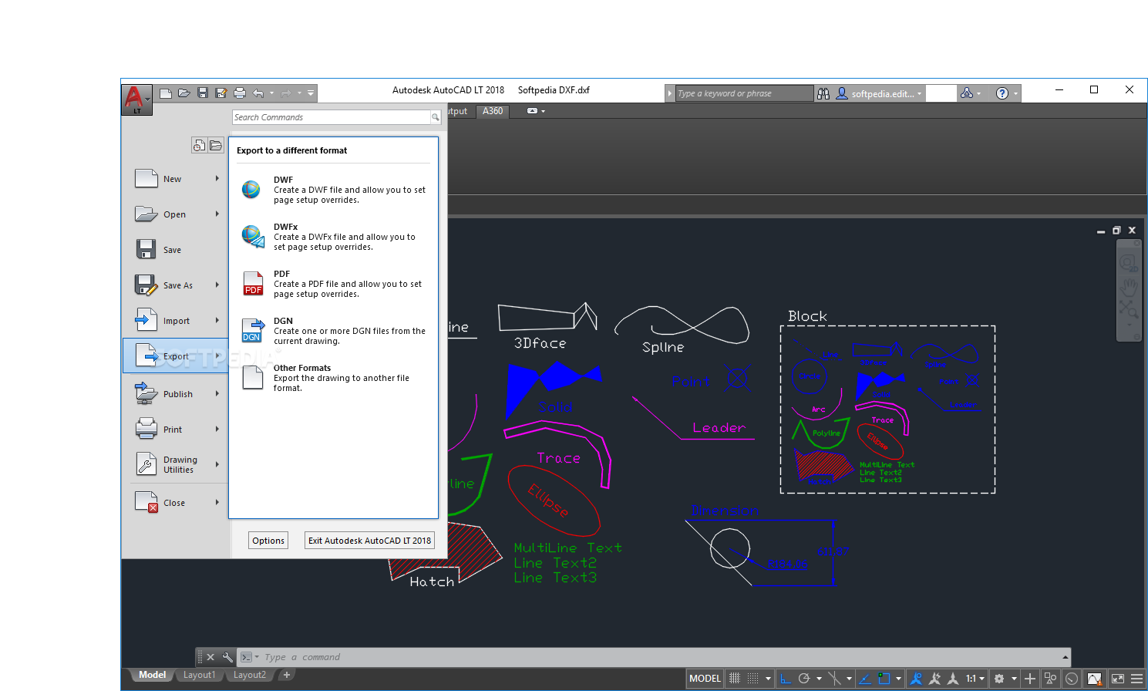Select Open in the application menu
This screenshot has width=1148, height=691.
(177, 214)
